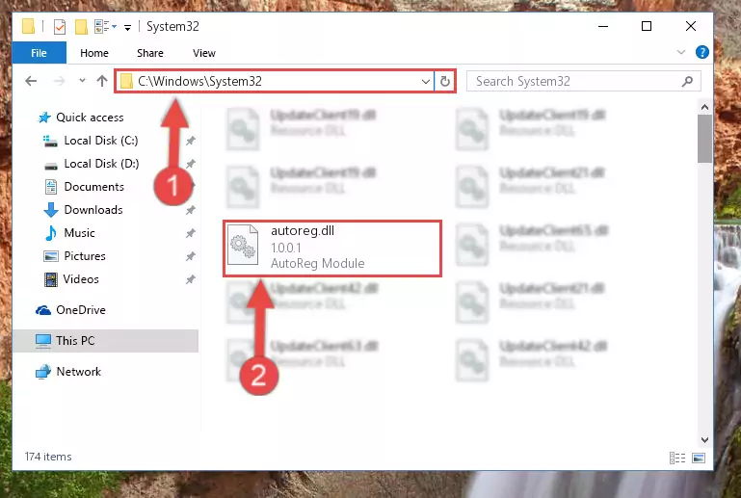The height and width of the screenshot is (498, 741).
Task: Switch to the View ribbon tab
Action: point(203,53)
